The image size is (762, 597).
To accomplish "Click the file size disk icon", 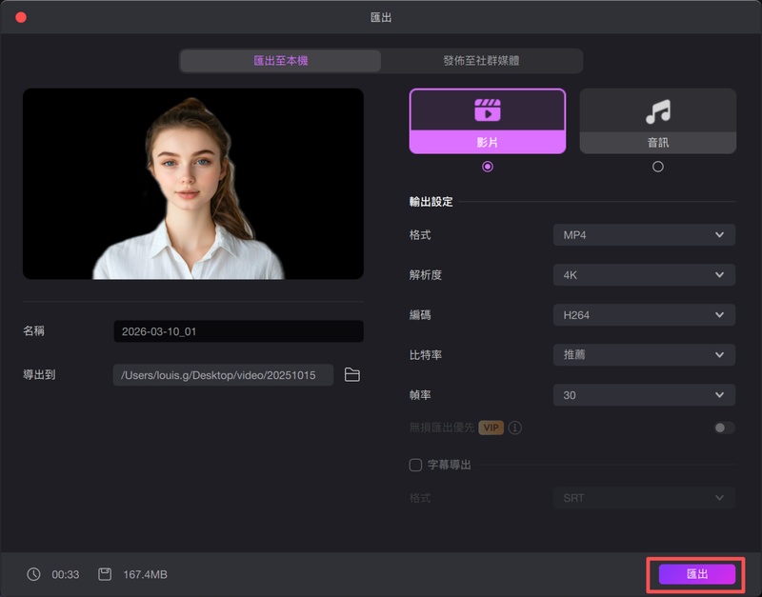I will [105, 574].
